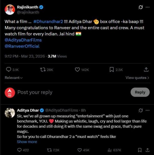This screenshot has width=154, height=155.
Task: Like Rajinikanth's post with heart icon
Action: click(78, 69)
